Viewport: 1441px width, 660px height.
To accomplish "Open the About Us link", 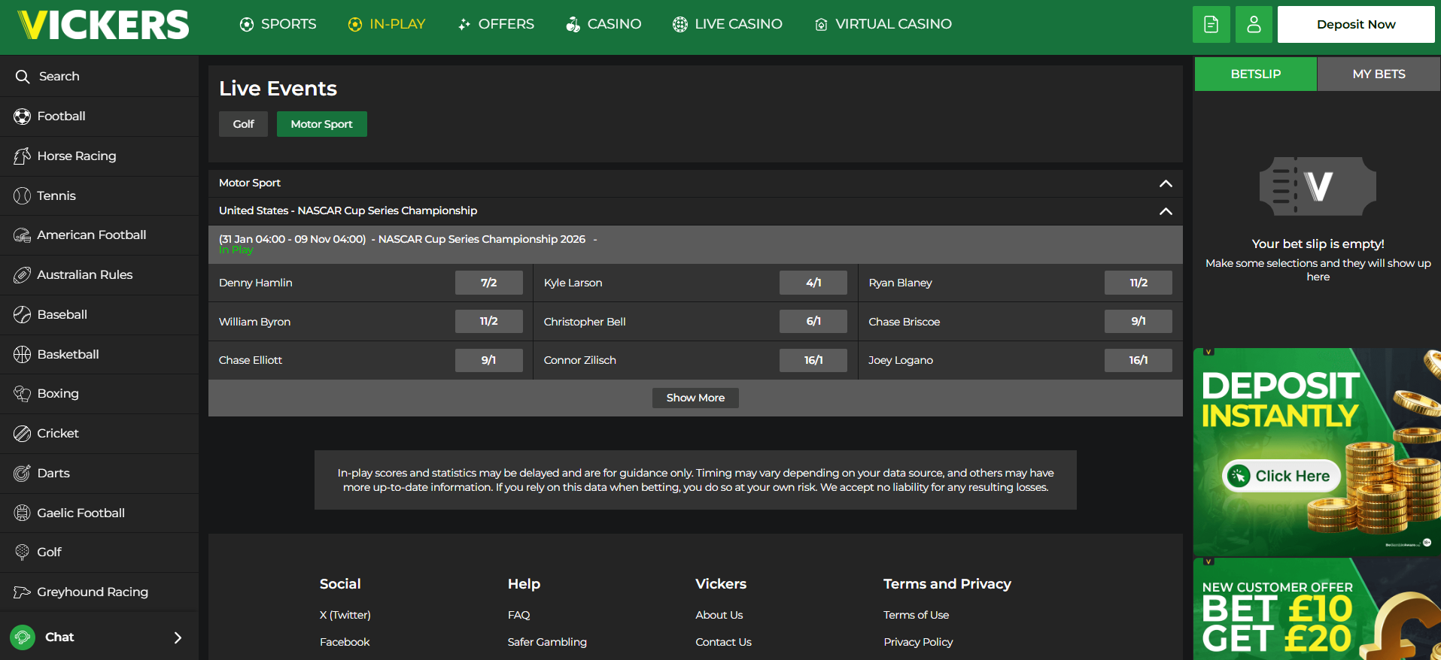I will [719, 615].
